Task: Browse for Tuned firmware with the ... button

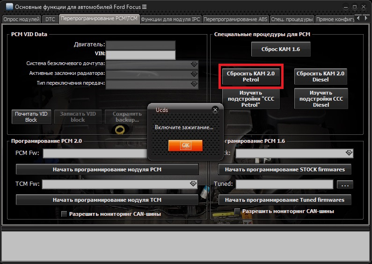Action: point(345,184)
